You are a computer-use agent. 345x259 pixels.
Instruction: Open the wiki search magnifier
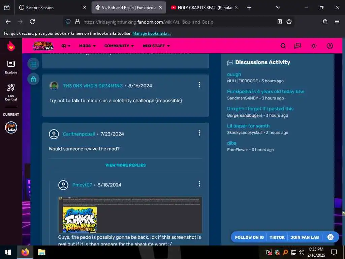point(283,46)
